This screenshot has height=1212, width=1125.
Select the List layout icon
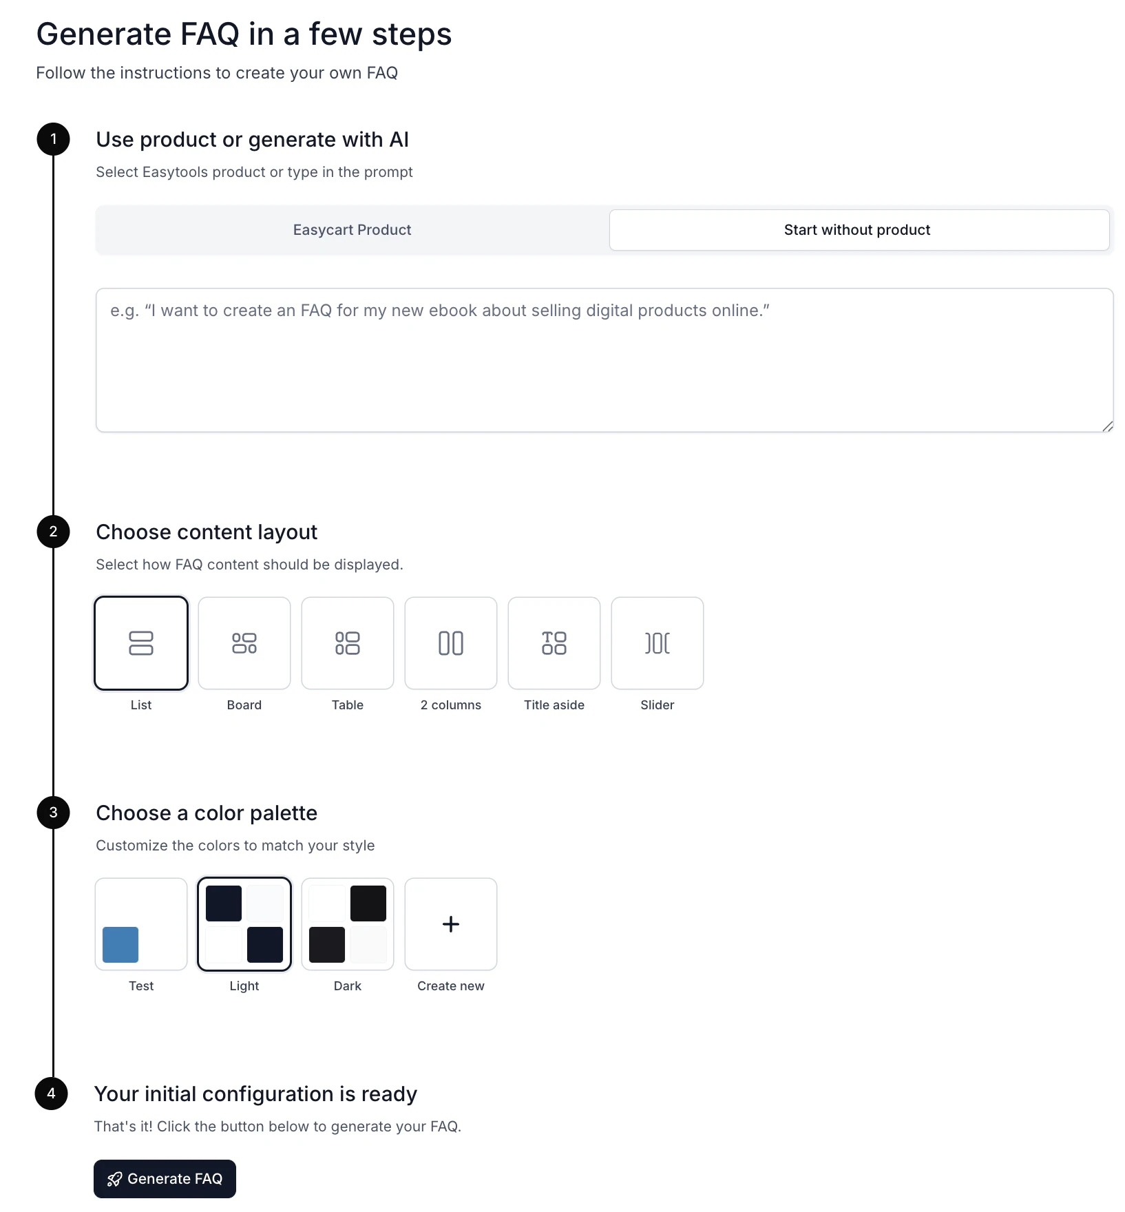point(141,643)
